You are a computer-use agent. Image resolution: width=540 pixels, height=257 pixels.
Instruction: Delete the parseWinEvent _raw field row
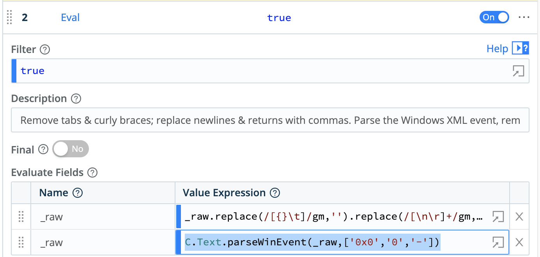pos(519,243)
